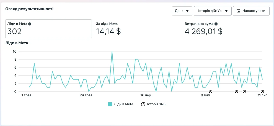Open the День time granularity dropdown

[x=182, y=11]
